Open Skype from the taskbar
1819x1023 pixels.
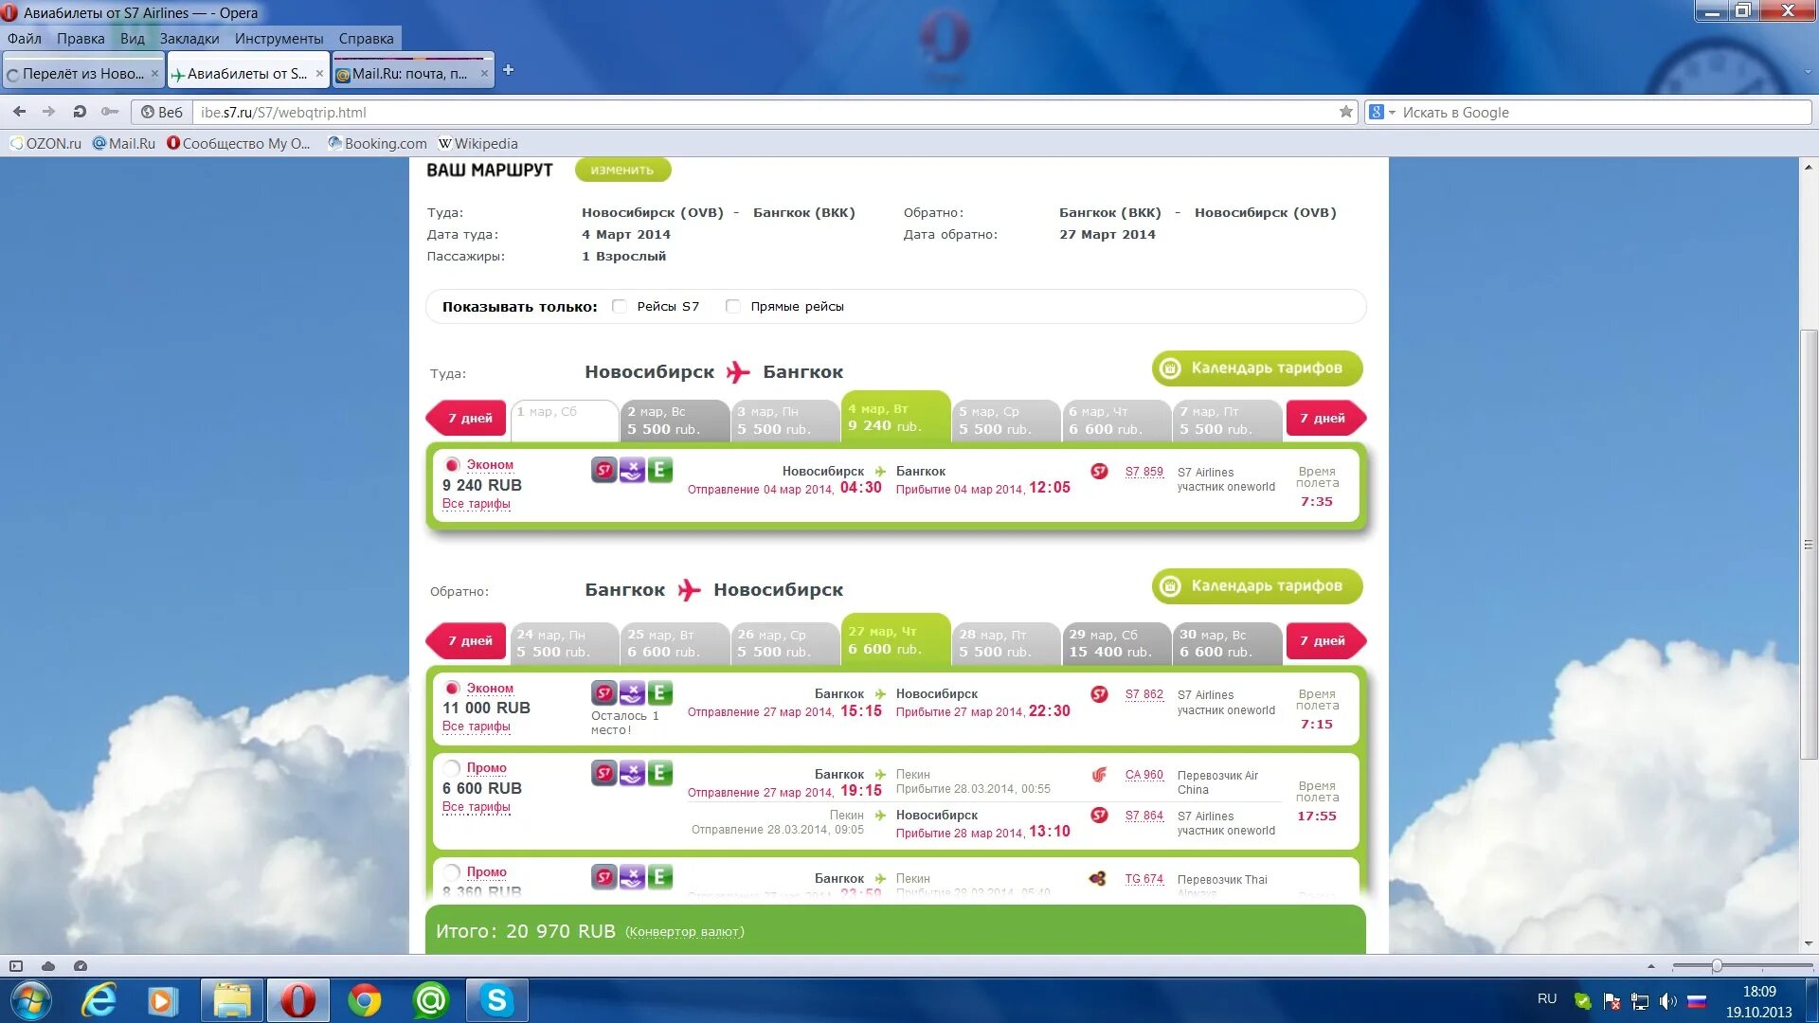pyautogui.click(x=496, y=1000)
